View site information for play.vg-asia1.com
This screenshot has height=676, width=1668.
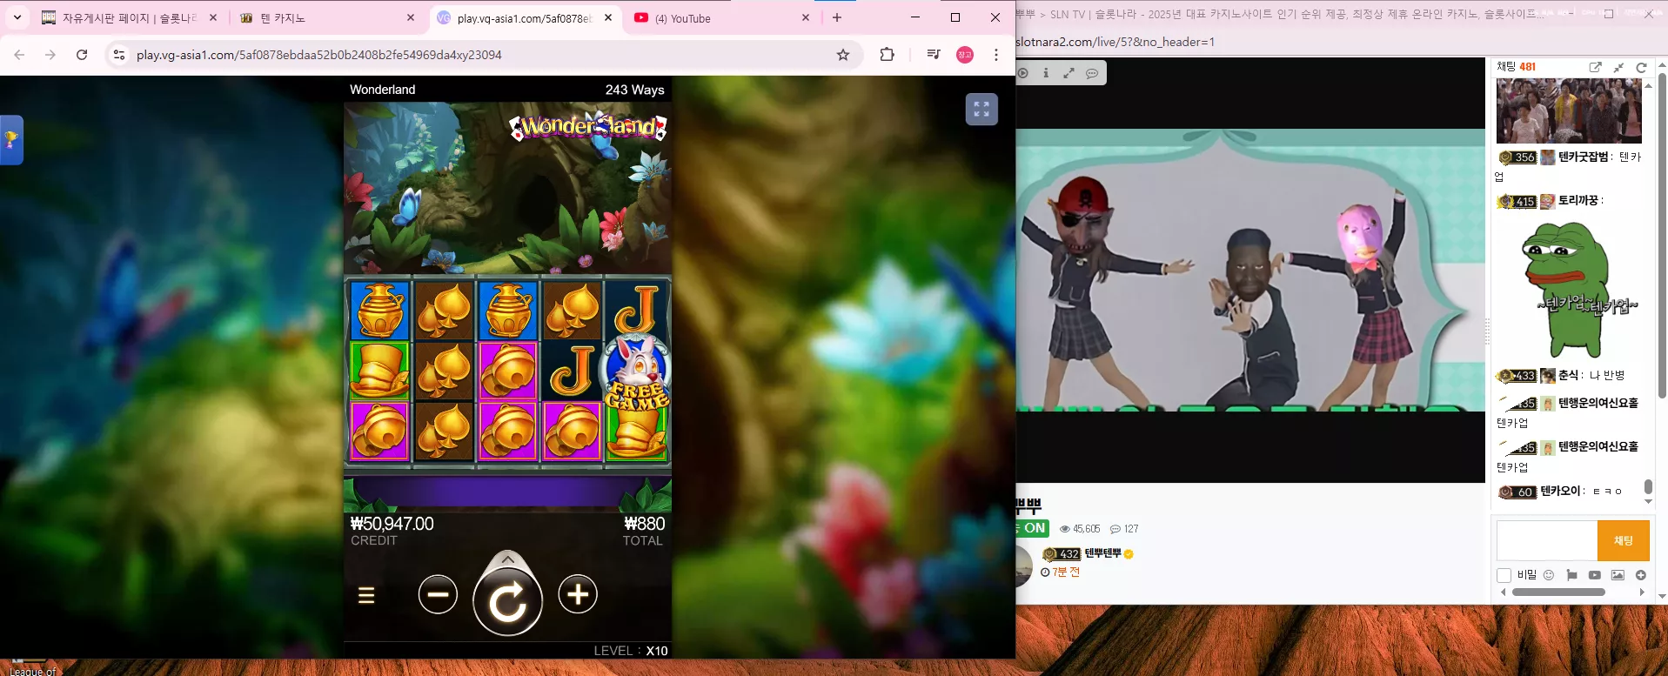[x=119, y=55]
